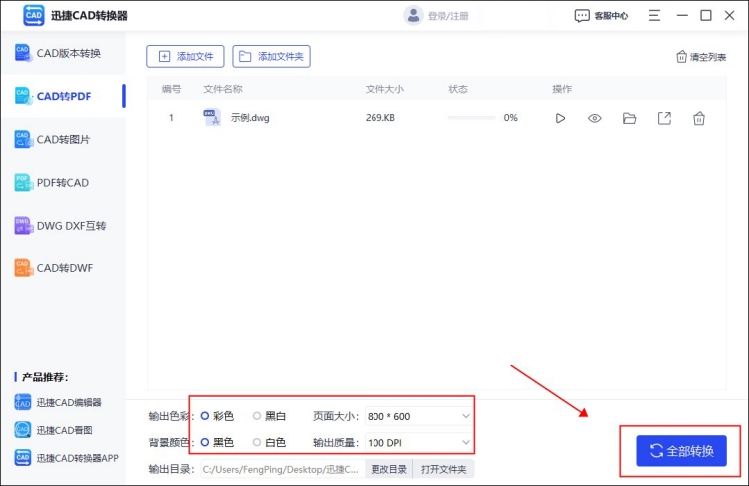Switch to DWG DXF互转 tab
749x486 pixels.
pyautogui.click(x=63, y=226)
